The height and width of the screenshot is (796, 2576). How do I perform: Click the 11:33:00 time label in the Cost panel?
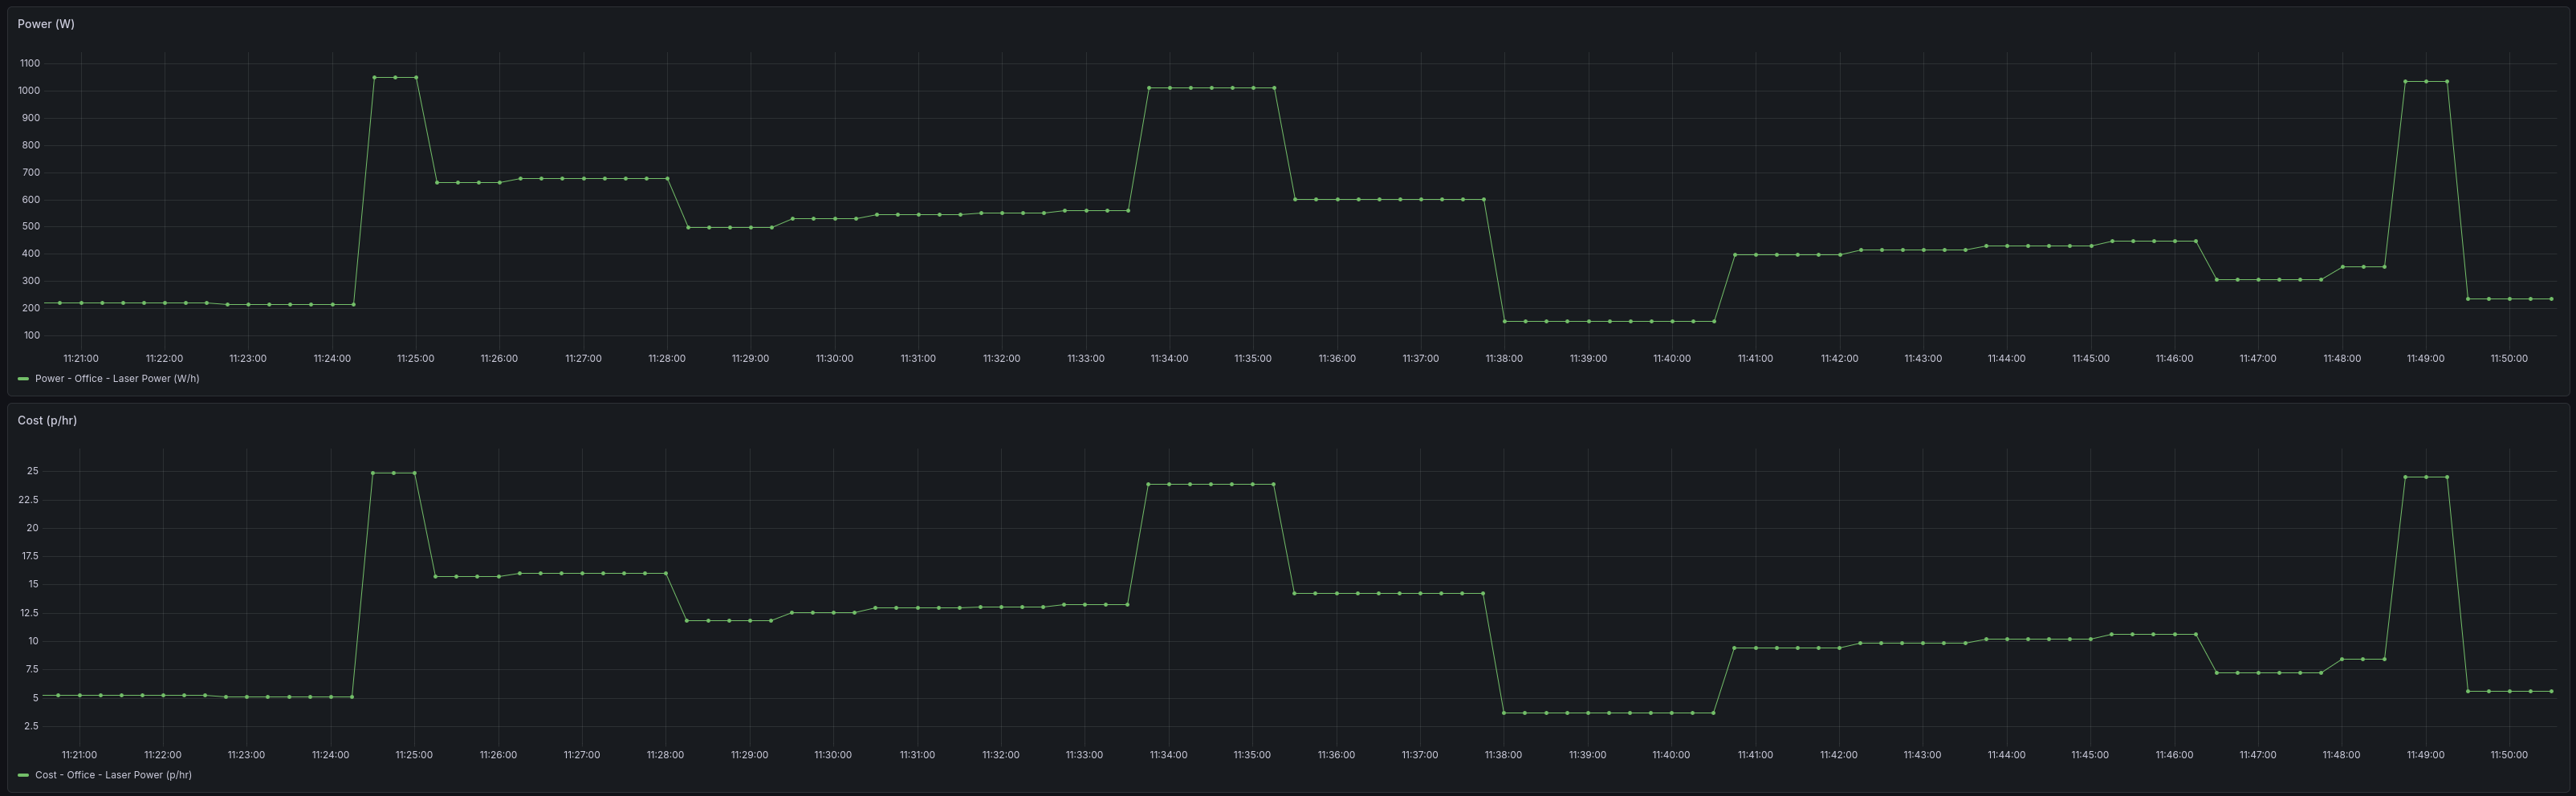(x=1084, y=755)
